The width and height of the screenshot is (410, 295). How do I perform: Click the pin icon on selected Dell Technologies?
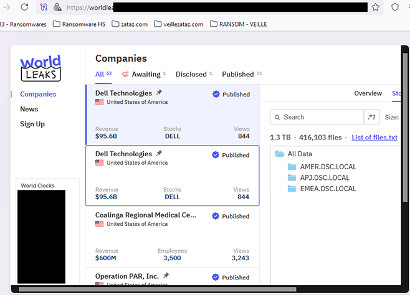click(159, 92)
